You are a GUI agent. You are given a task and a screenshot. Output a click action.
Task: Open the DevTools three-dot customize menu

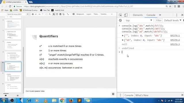[177, 15]
